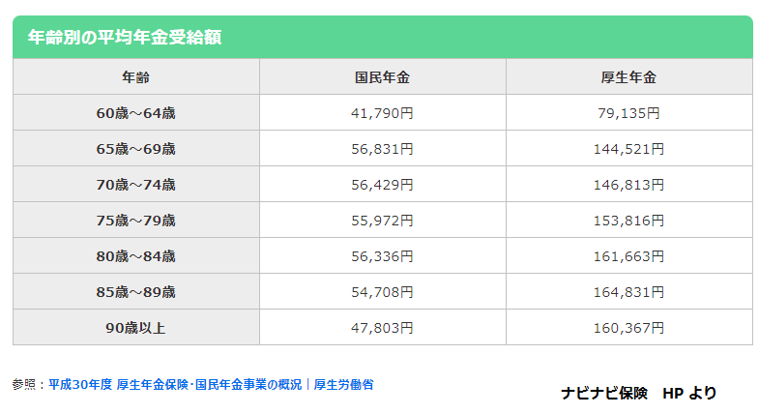759x414 pixels.
Task: Click the 65歳～69歳 row label
Action: coord(136,149)
